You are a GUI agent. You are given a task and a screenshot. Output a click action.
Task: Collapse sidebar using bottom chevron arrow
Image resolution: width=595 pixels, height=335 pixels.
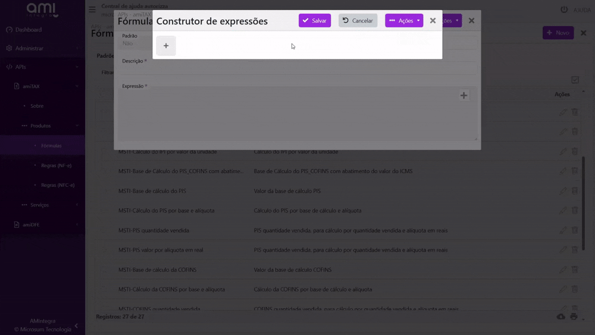point(76,325)
